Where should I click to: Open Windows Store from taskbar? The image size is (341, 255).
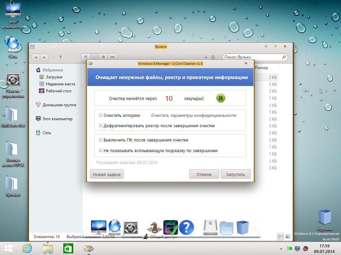click(x=68, y=248)
